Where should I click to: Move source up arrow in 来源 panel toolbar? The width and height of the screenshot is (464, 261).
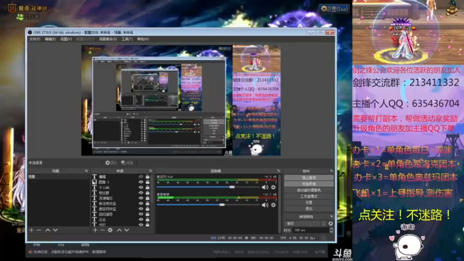pos(119,230)
